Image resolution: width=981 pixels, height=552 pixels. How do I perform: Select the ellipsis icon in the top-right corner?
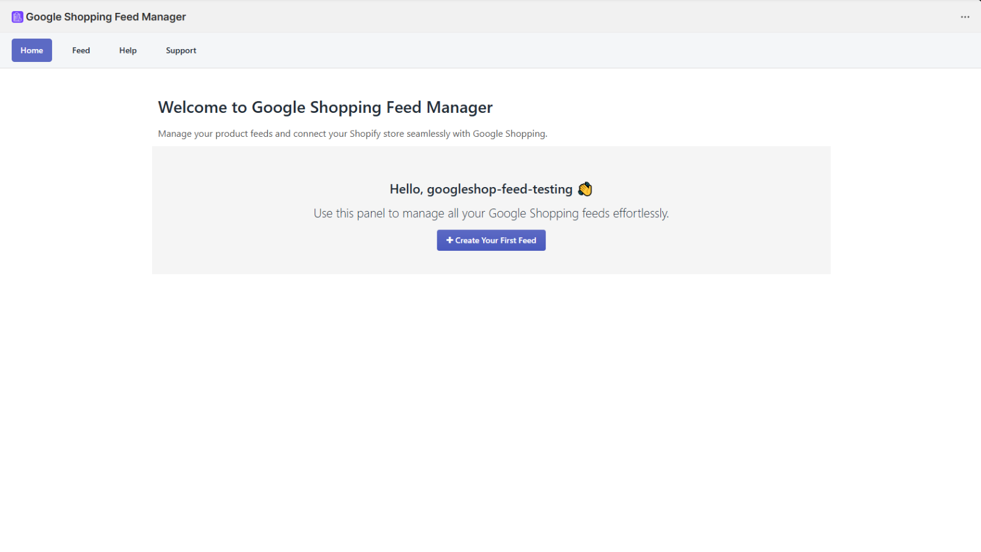click(965, 17)
